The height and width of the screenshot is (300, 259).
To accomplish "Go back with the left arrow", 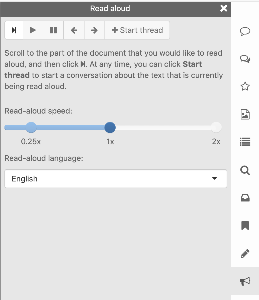I will point(74,30).
